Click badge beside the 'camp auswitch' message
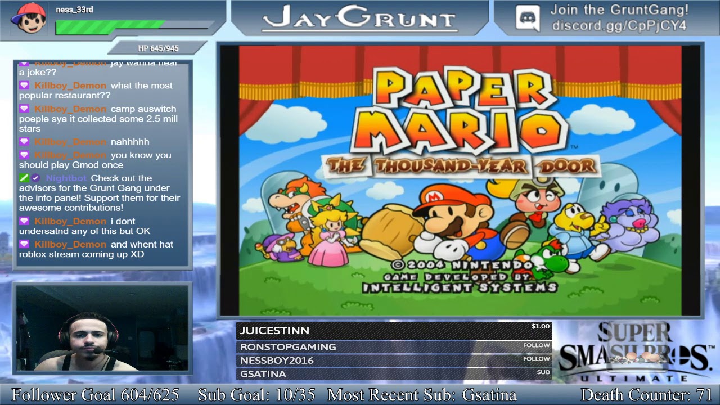 pos(24,109)
